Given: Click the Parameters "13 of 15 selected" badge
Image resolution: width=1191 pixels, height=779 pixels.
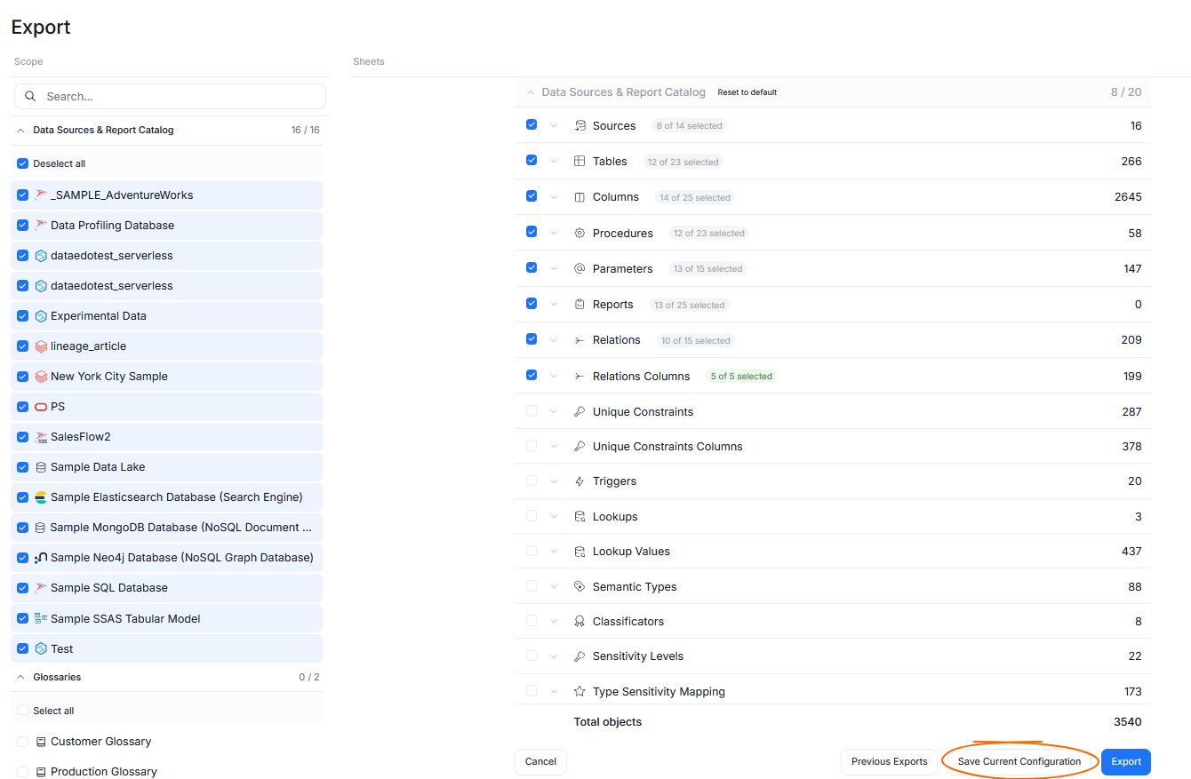Looking at the screenshot, I should pyautogui.click(x=707, y=268).
